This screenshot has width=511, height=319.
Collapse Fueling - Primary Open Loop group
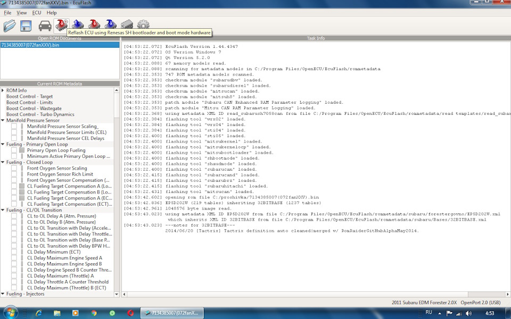click(x=3, y=144)
